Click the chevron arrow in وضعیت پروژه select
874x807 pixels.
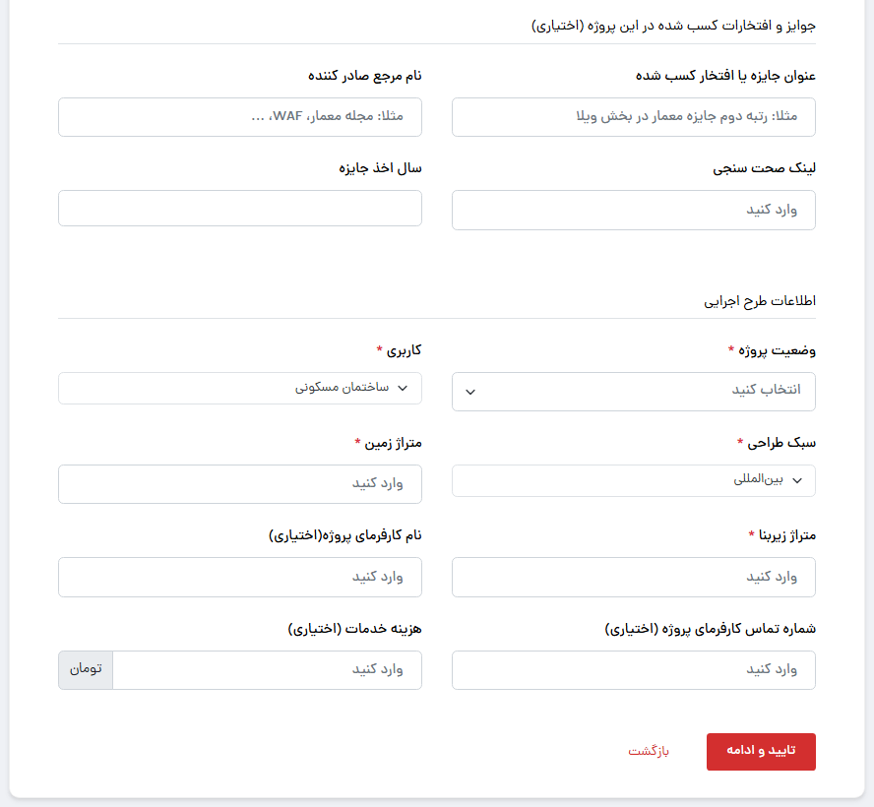point(470,392)
